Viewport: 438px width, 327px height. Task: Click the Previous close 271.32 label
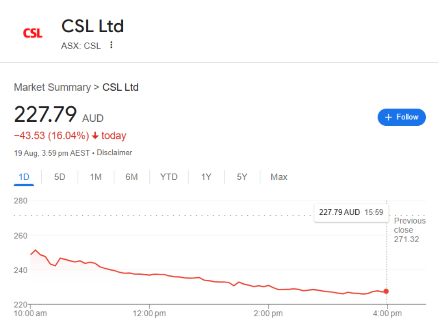409,230
